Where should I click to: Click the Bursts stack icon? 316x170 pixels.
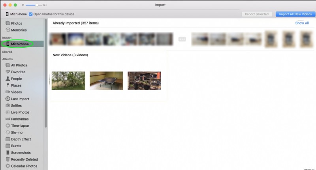coord(8,146)
